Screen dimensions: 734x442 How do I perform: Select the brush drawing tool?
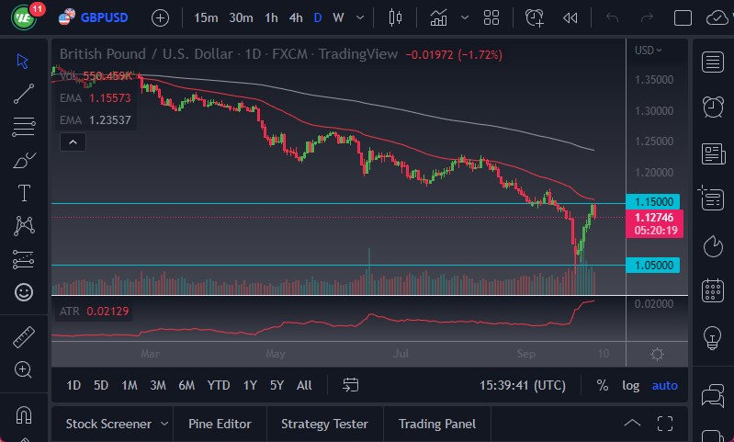click(24, 160)
